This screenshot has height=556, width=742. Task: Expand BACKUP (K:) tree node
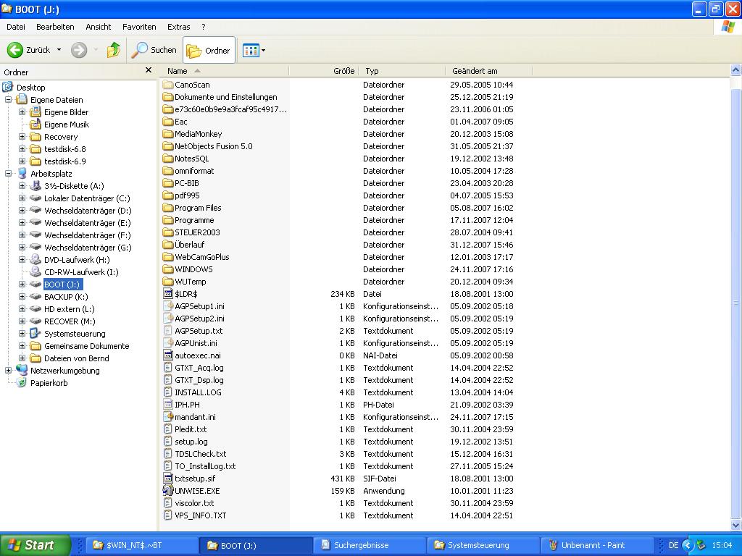[22, 296]
